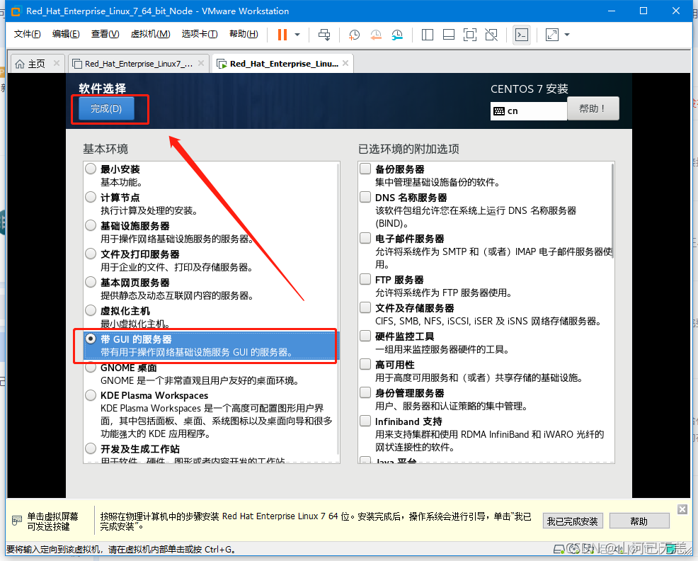Toggle the thumbnail bar view icon
This screenshot has width=698, height=561.
(449, 35)
